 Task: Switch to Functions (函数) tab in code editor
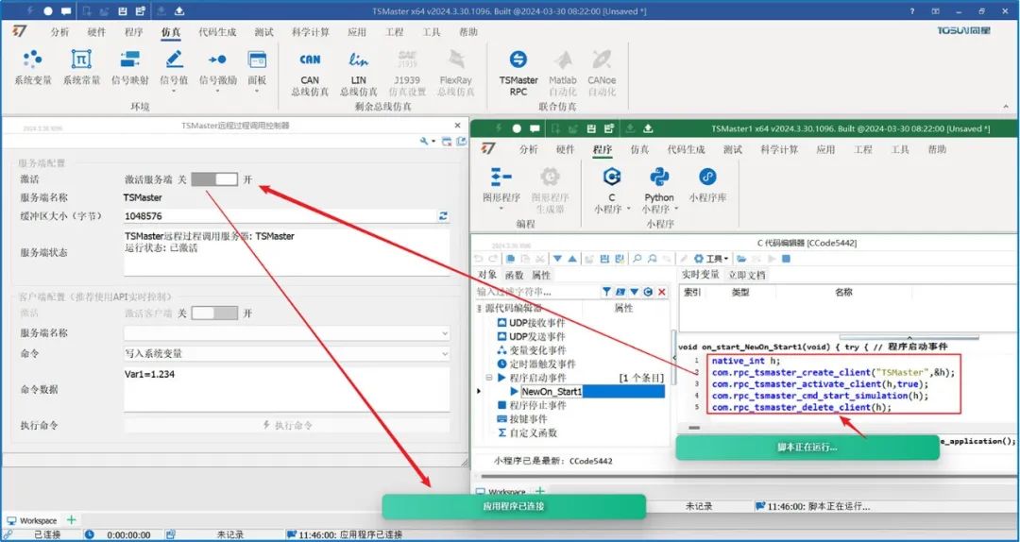pos(514,275)
